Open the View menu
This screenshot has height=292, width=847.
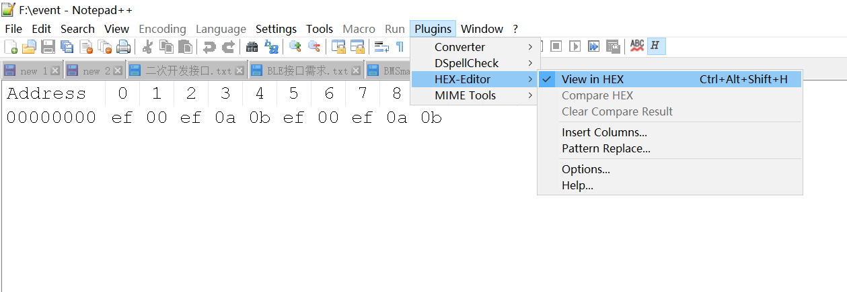click(x=117, y=29)
